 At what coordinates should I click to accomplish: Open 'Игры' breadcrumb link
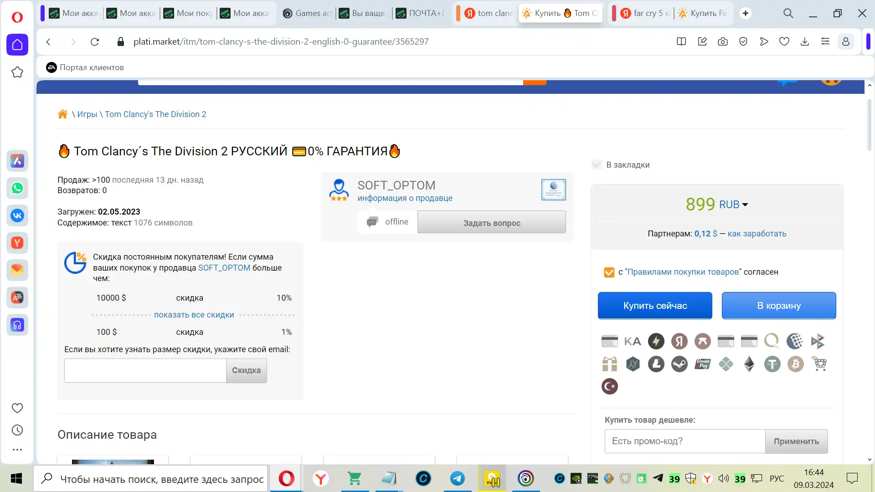click(x=87, y=114)
